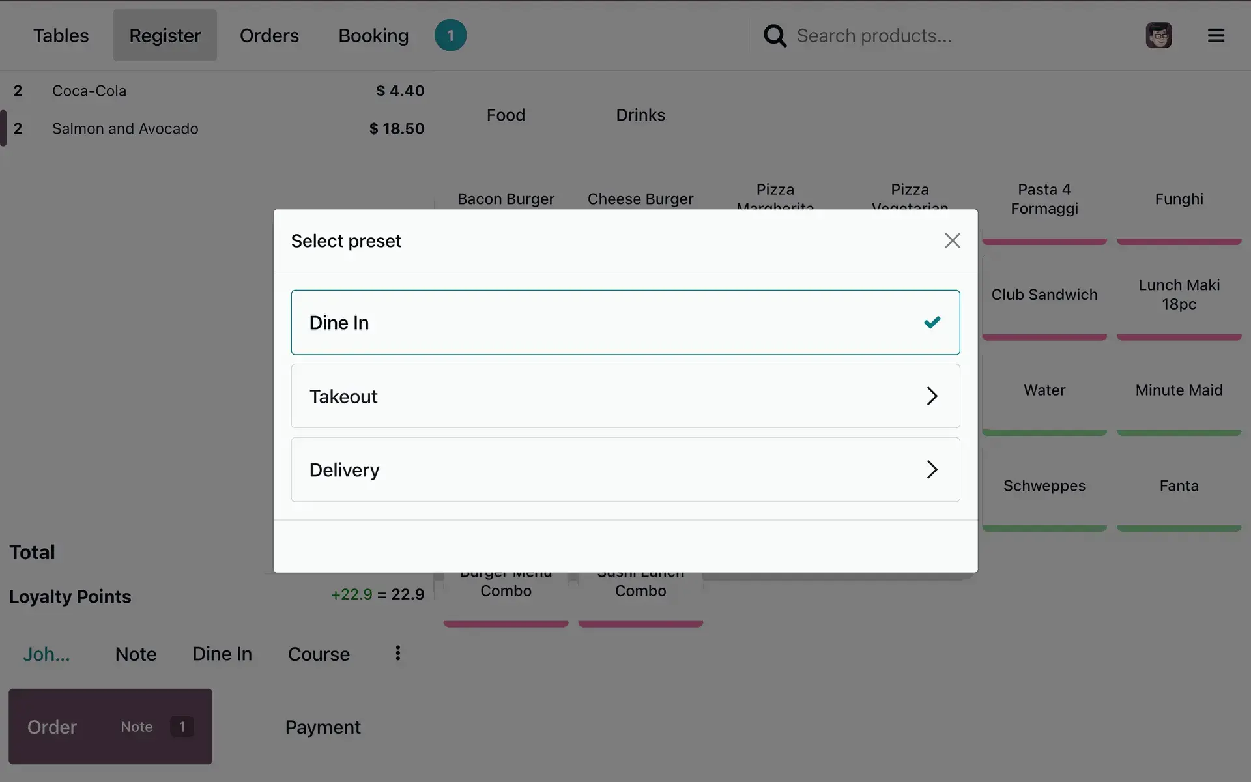Select the Delivery preset

[625, 469]
